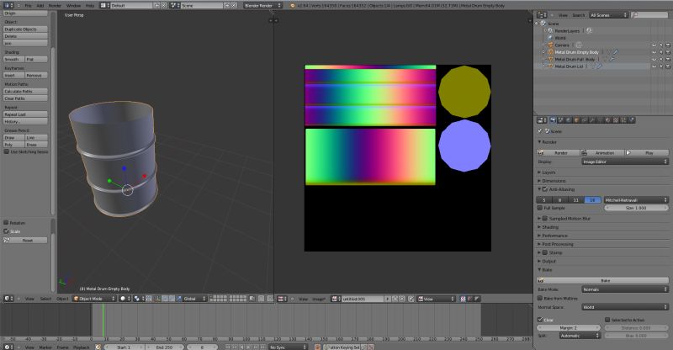The height and width of the screenshot is (350, 673).
Task: Enable the Full Sample checkbox
Action: (x=540, y=208)
